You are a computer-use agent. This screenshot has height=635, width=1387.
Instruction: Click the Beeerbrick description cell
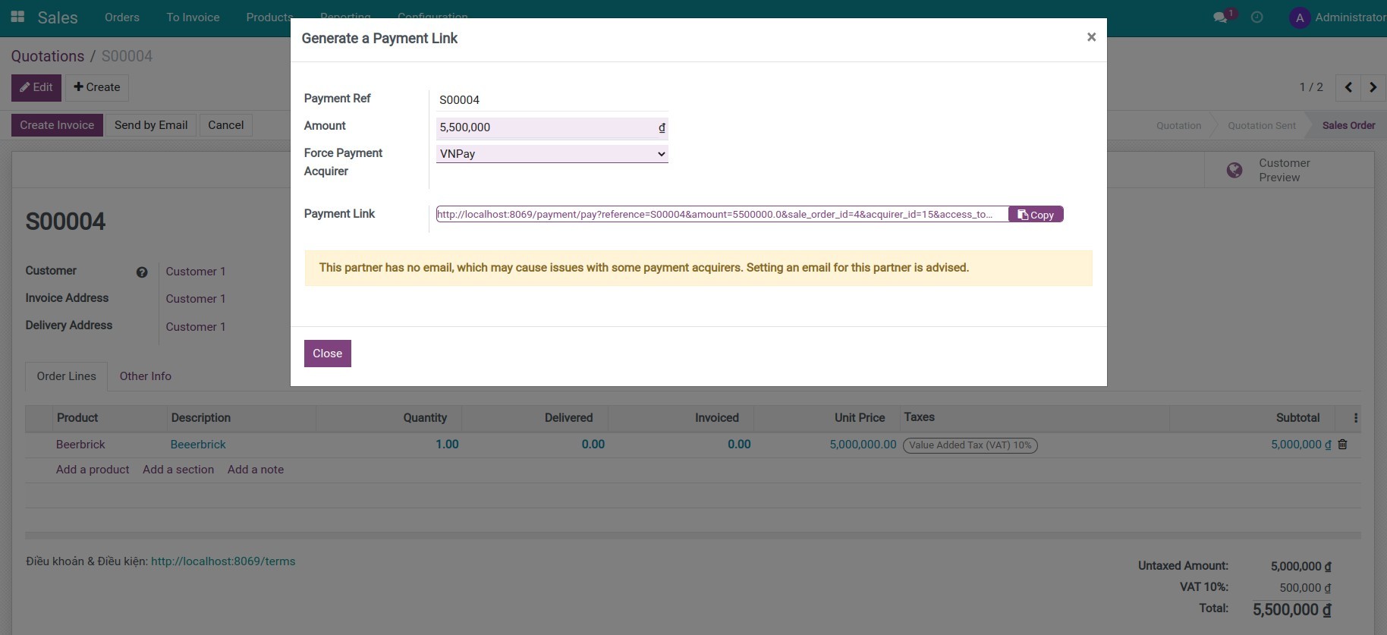tap(198, 445)
